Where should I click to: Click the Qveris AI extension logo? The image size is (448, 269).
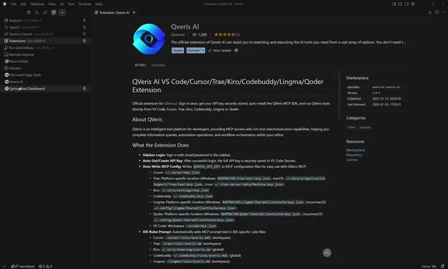click(x=149, y=39)
